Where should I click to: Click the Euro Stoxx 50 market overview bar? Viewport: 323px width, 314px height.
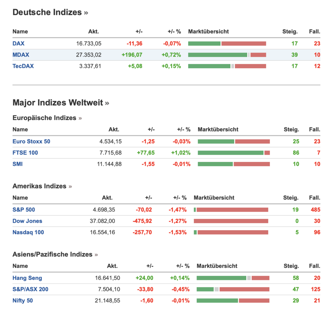[x=234, y=142]
